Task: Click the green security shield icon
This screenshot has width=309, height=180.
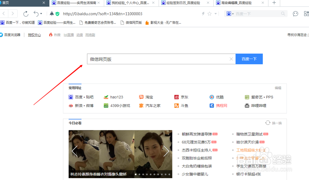Action: coord(57,14)
